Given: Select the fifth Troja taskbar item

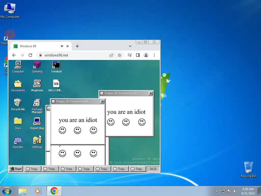Looking at the screenshot, I should [103, 169].
